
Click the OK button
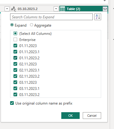point(70,116)
